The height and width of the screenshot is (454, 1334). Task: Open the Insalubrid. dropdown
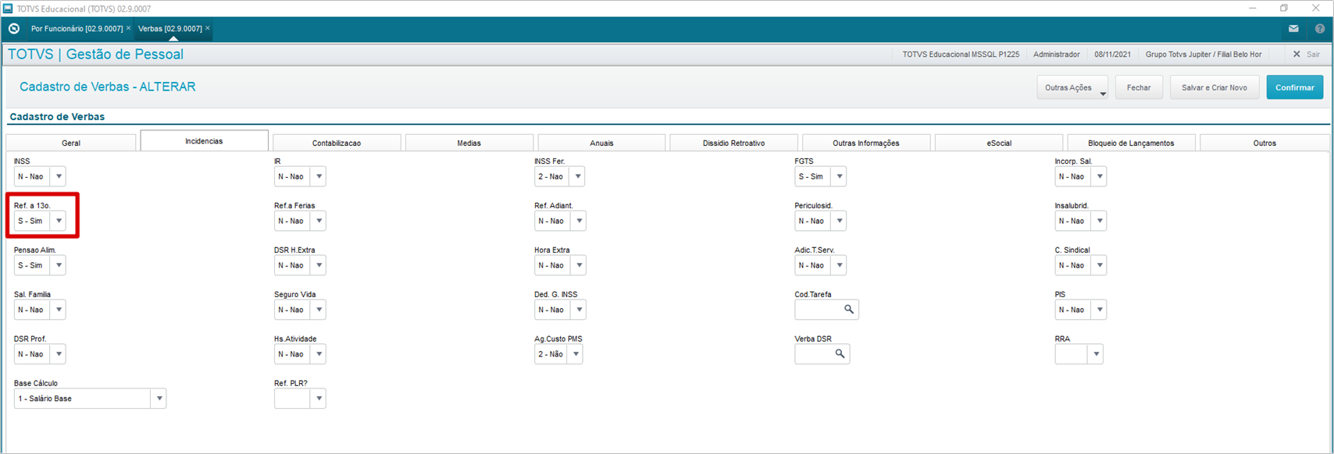pyautogui.click(x=1081, y=221)
